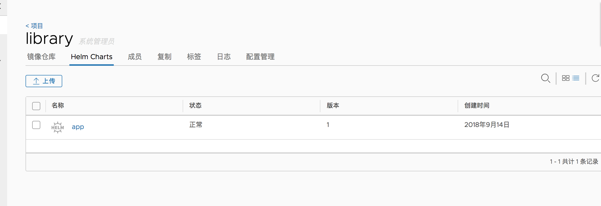The height and width of the screenshot is (206, 601).
Task: Open the 成员 members tab
Action: pyautogui.click(x=135, y=57)
